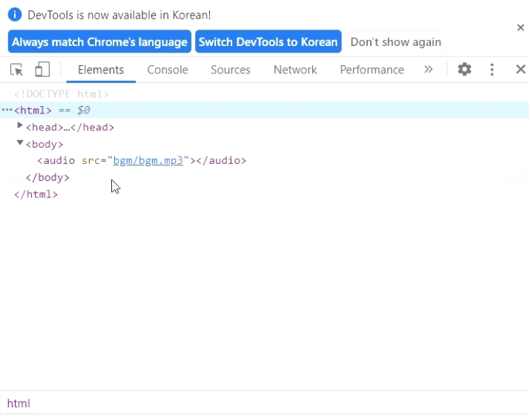This screenshot has width=529, height=417.
Task: Switch to the Elements tab
Action: coord(101,70)
